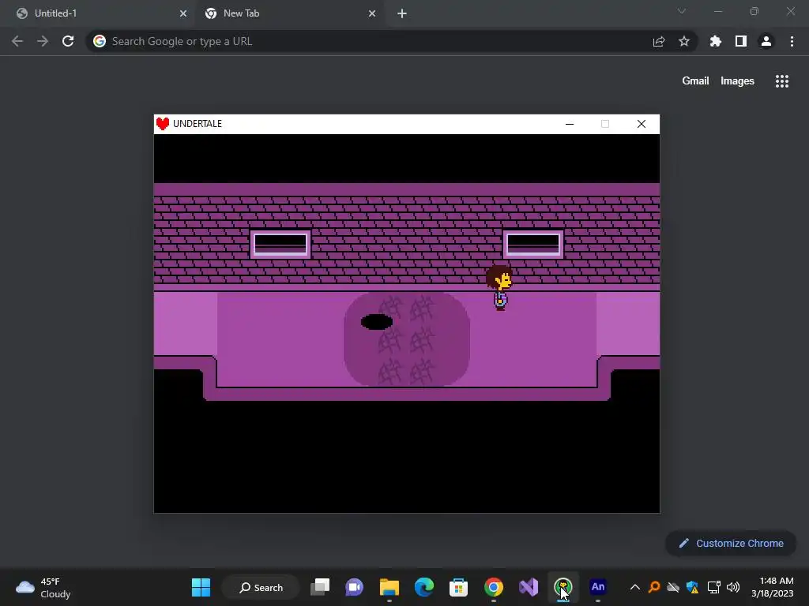Click the right window on brick wall
Viewport: 809px width, 606px height.
pos(533,243)
